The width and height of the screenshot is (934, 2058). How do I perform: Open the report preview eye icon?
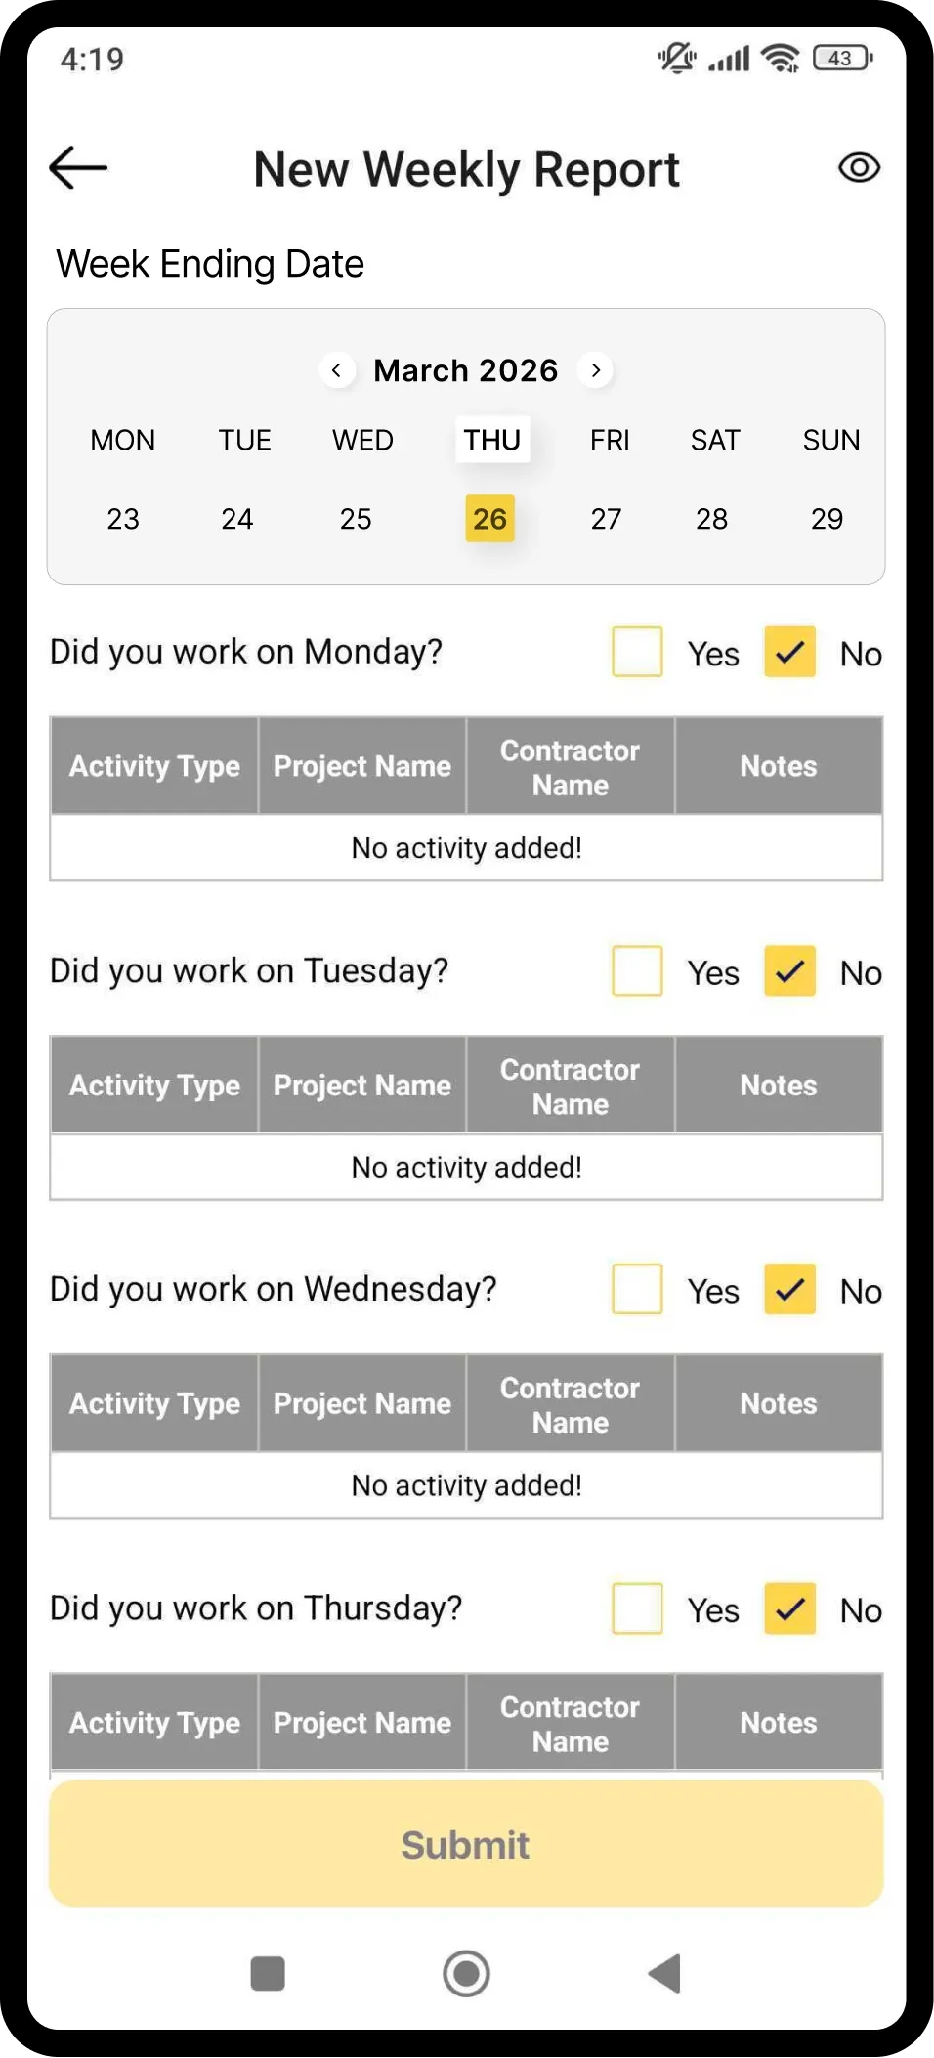pos(860,168)
